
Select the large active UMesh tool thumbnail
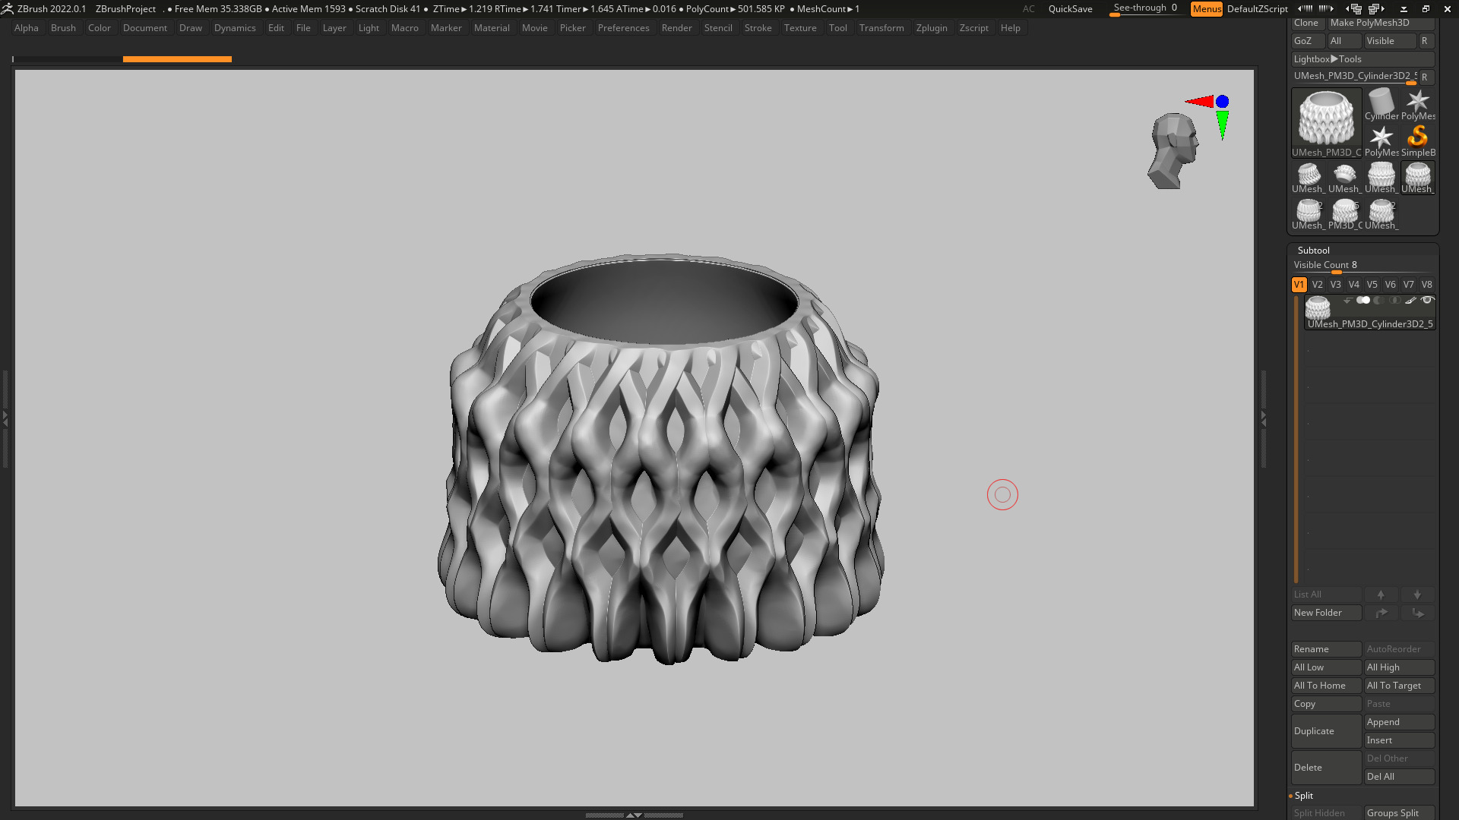coord(1326,123)
